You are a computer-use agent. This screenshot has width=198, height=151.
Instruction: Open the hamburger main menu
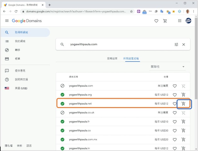7,21
